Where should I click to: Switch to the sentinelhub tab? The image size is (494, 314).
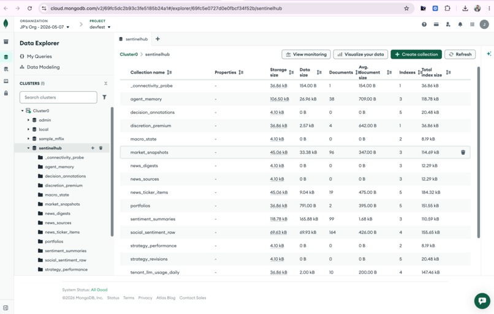point(133,39)
